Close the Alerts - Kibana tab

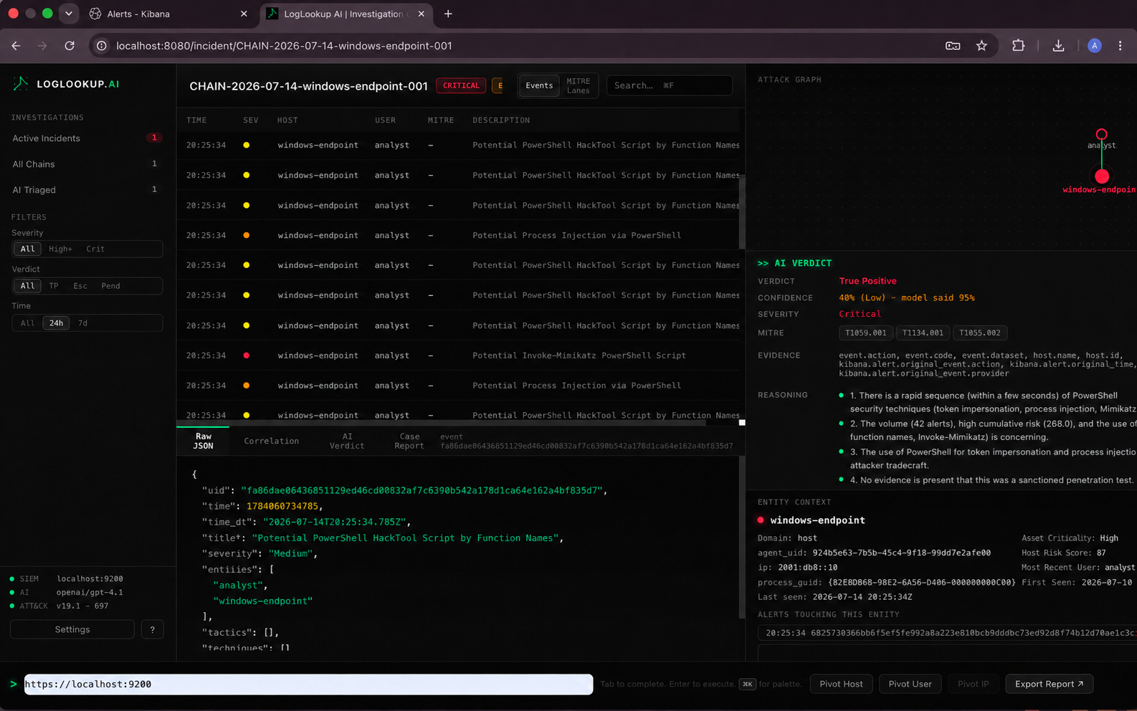[x=244, y=14]
